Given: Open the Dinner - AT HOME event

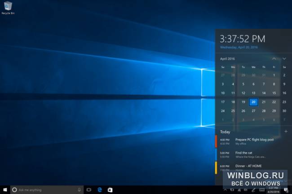Looking at the screenshot, I should pyautogui.click(x=253, y=168).
